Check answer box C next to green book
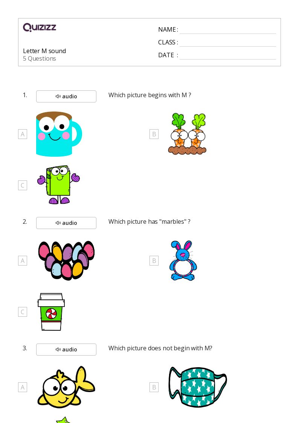This screenshot has width=299, height=423. (x=23, y=185)
